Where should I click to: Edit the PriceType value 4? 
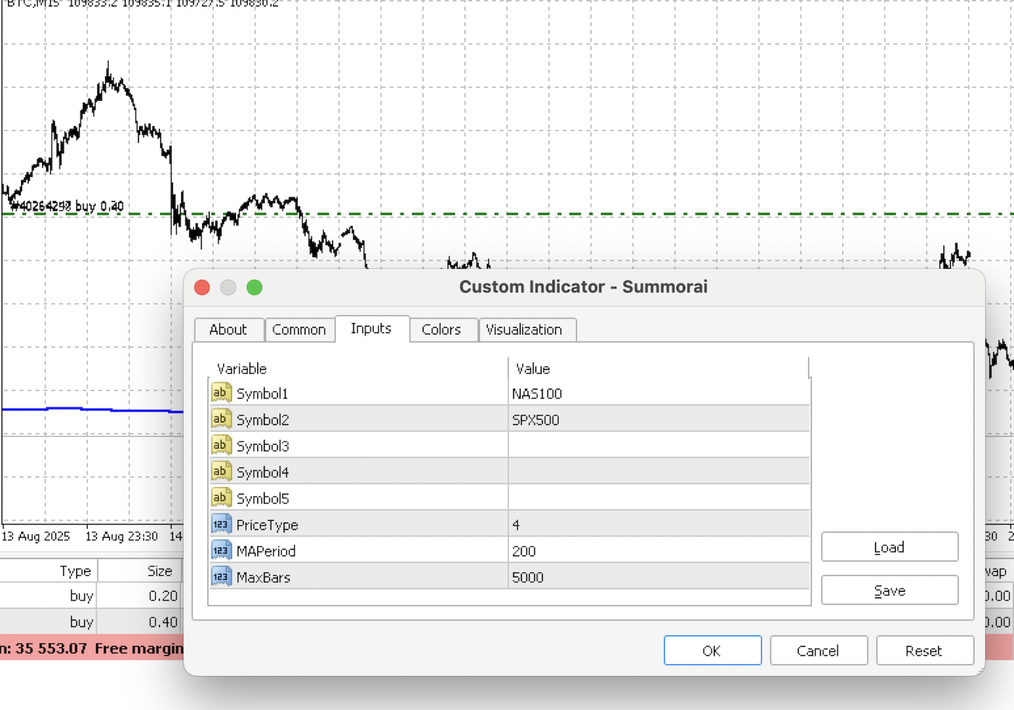click(x=658, y=525)
